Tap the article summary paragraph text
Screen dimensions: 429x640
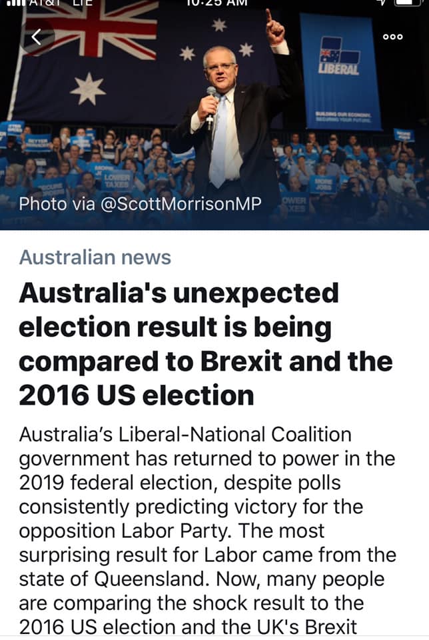pyautogui.click(x=207, y=531)
